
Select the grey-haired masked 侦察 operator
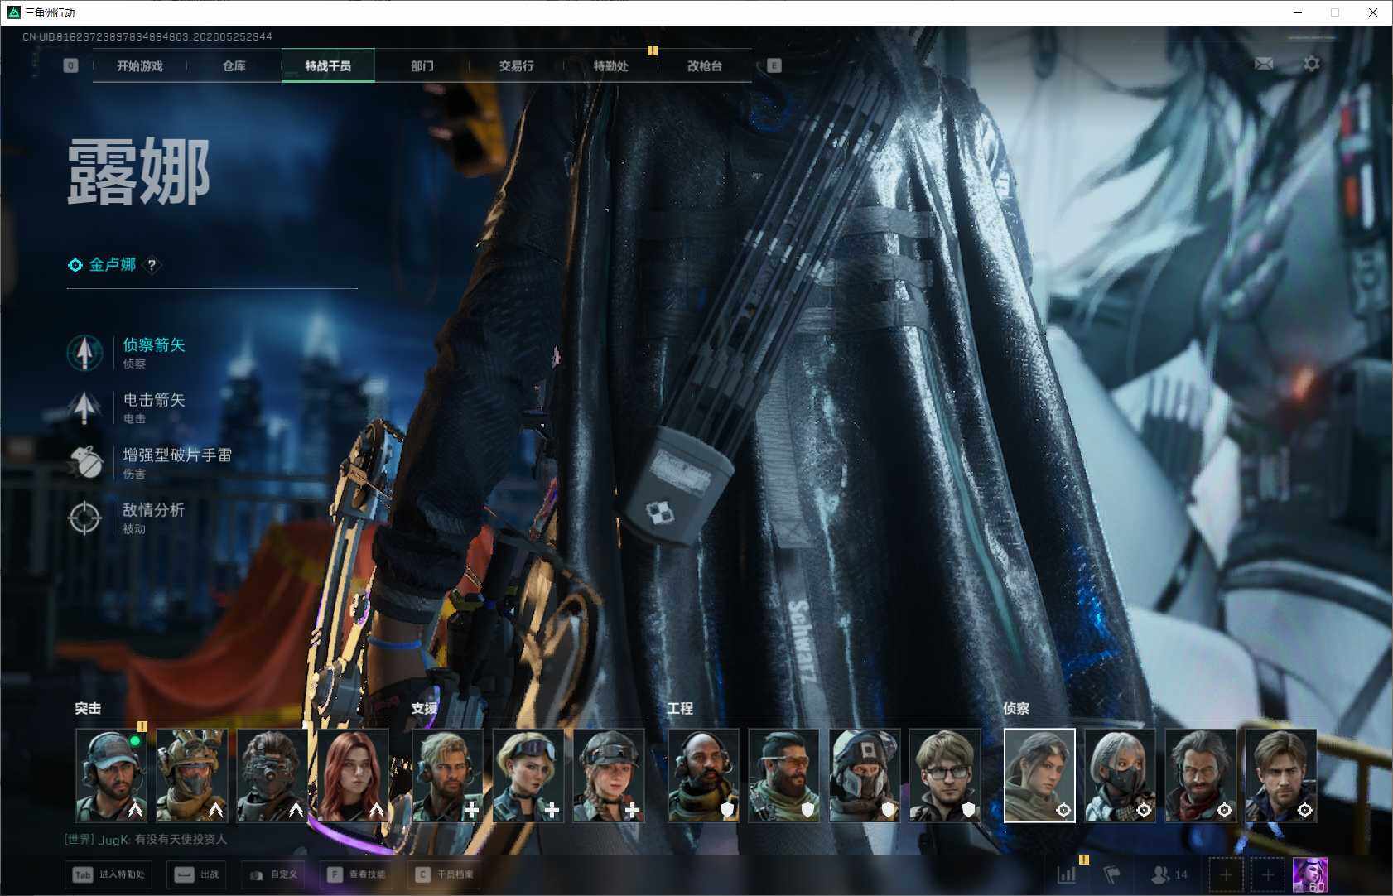[x=1120, y=775]
